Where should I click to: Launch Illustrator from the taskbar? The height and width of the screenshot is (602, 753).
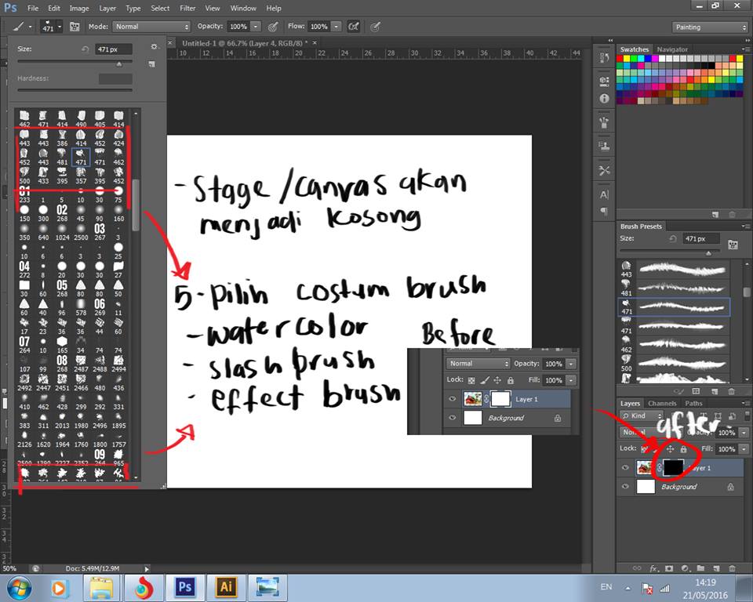click(x=224, y=586)
